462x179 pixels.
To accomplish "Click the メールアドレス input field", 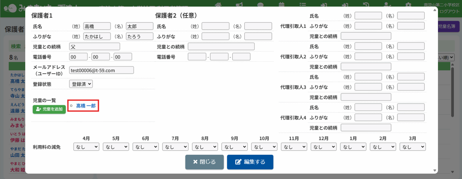I will [101, 70].
